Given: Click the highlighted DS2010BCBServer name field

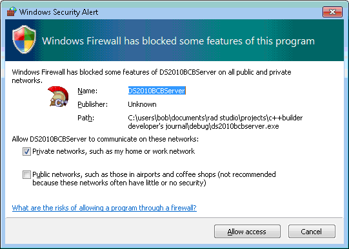Looking at the screenshot, I should point(157,91).
